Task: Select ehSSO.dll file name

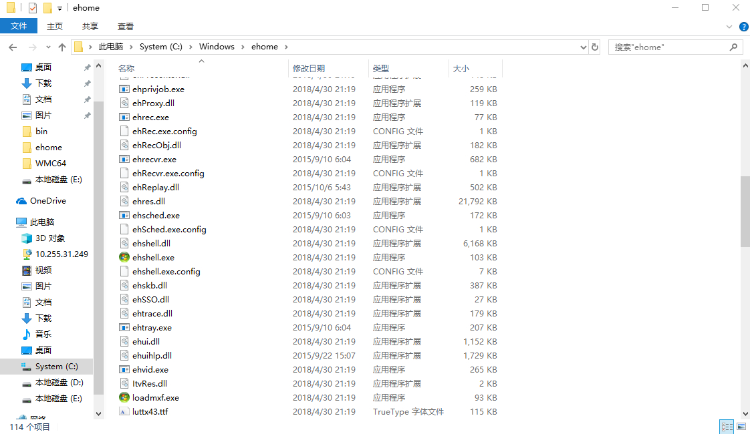Action: point(150,299)
